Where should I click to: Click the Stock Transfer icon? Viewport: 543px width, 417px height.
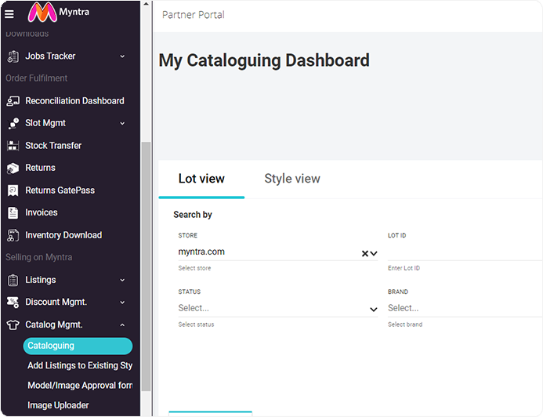pos(12,146)
